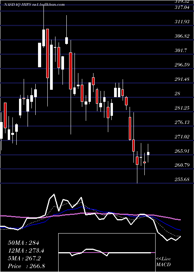
Task: Click the 265.91 price axis label
Action: [x=182, y=151]
